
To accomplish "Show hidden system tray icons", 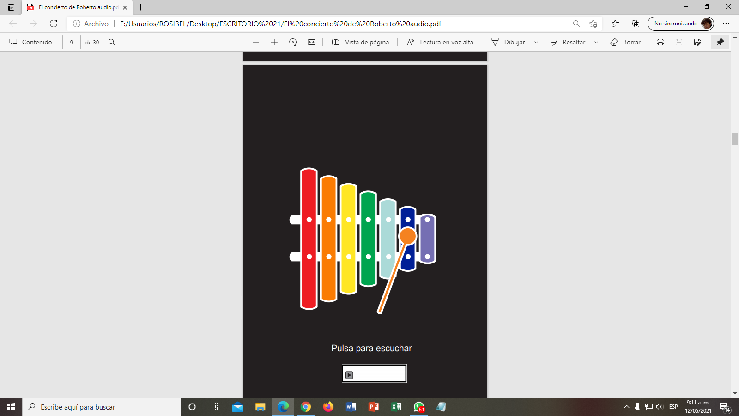I will [627, 407].
